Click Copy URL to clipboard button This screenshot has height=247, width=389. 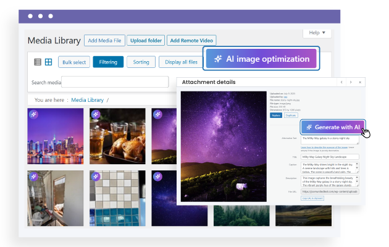(x=312, y=198)
